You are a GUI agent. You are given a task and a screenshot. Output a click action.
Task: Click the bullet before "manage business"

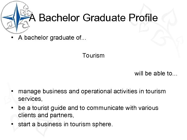pos(12,91)
